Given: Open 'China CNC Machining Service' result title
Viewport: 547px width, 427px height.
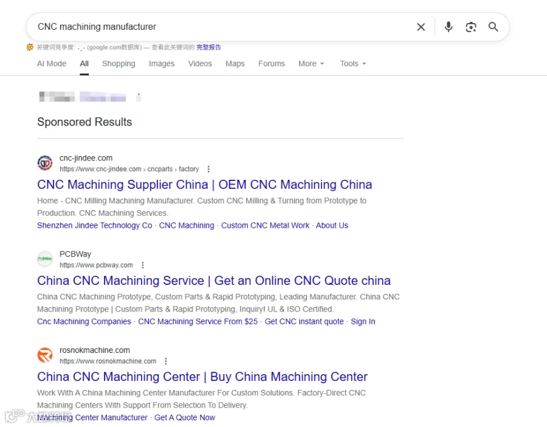Looking at the screenshot, I should coord(214,281).
